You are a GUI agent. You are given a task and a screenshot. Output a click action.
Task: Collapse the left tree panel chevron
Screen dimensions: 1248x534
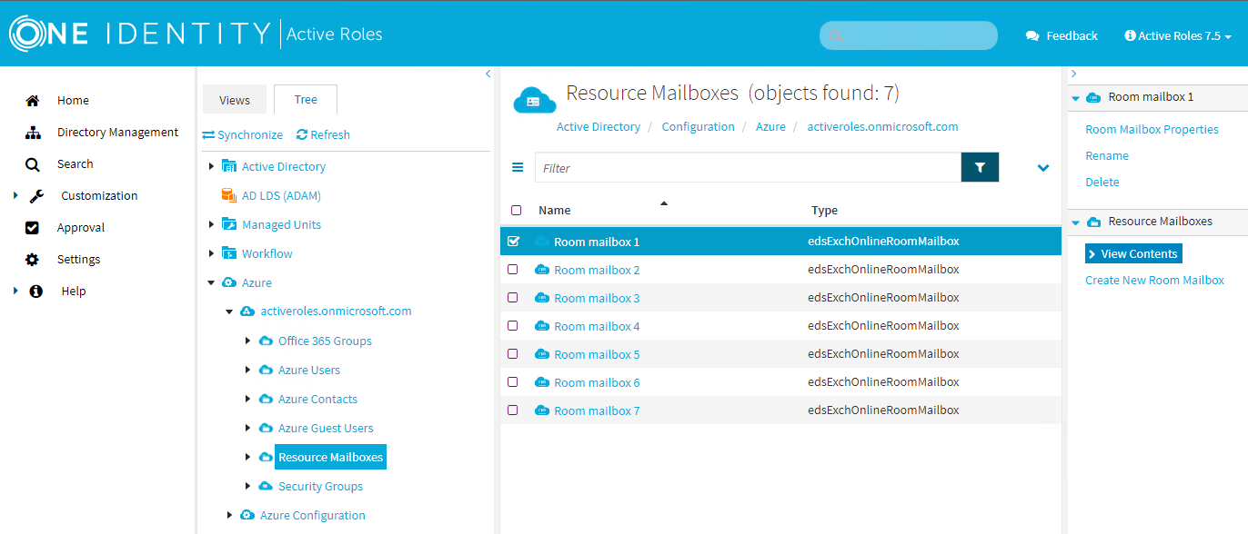pyautogui.click(x=488, y=74)
